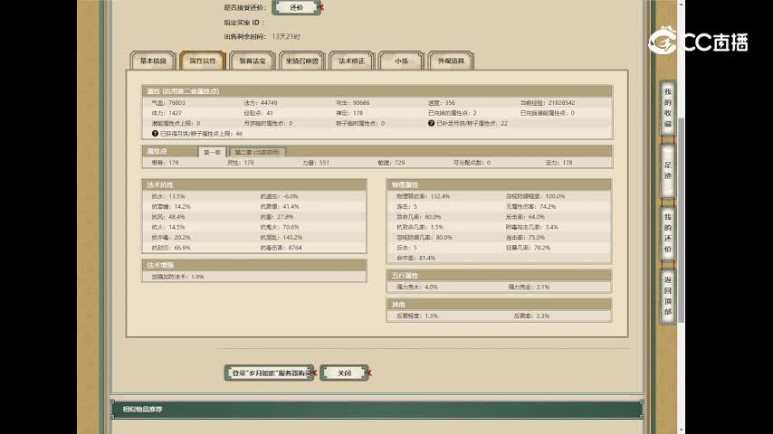Open the 外观道具 tab
The width and height of the screenshot is (773, 434).
[x=451, y=61]
